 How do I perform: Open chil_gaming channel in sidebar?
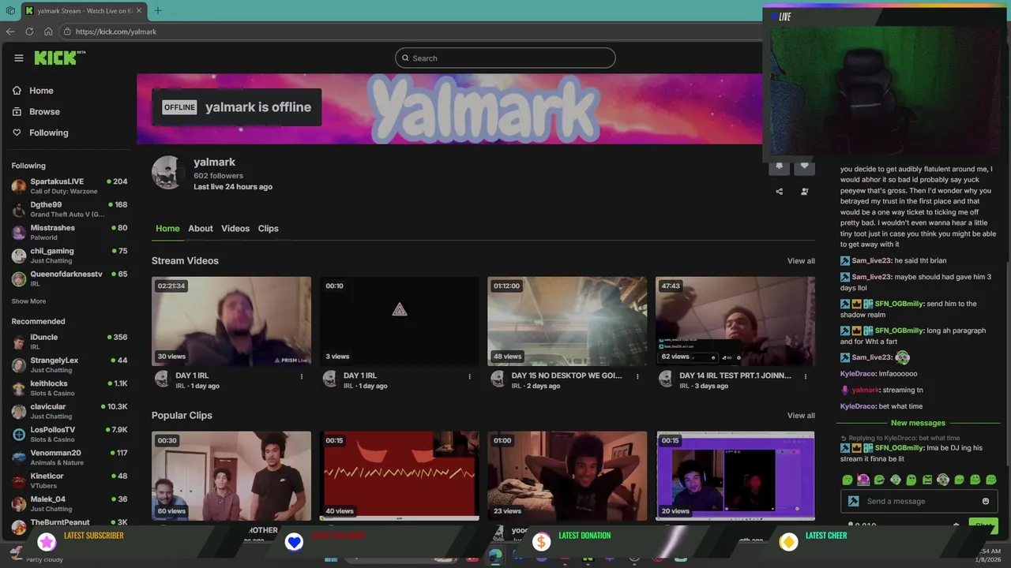click(x=70, y=256)
